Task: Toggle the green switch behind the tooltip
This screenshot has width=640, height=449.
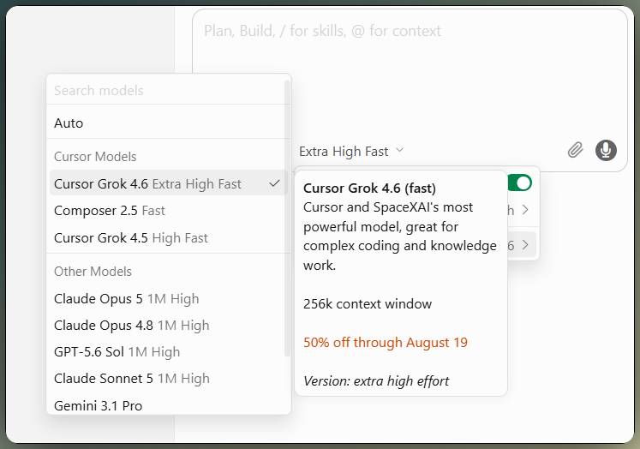Action: pos(520,183)
